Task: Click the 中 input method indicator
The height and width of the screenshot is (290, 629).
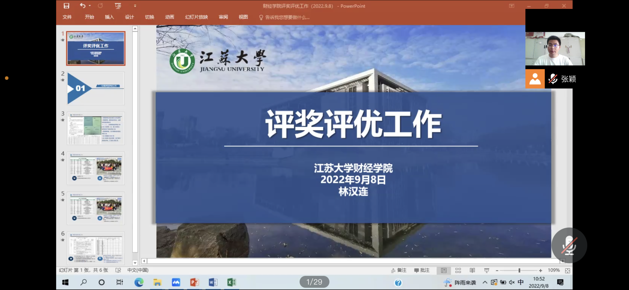Action: click(x=521, y=282)
